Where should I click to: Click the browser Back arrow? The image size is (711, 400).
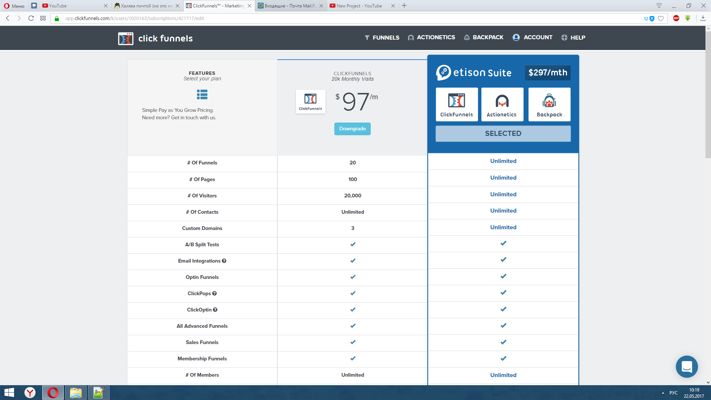click(8, 18)
